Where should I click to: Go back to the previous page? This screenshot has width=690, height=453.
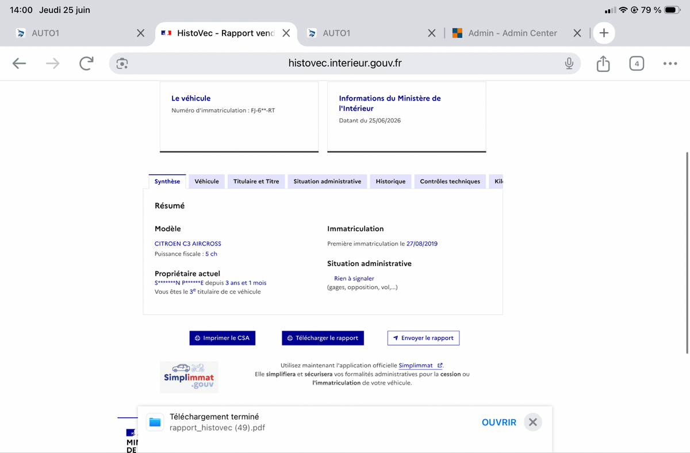(19, 63)
